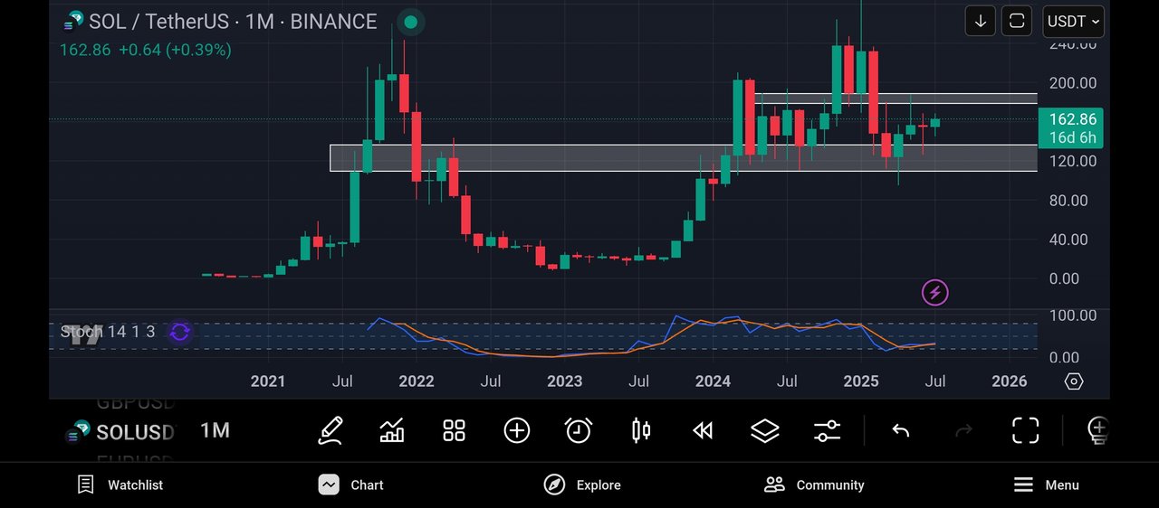Select the lower gray support zone rectangle
The image size is (1159, 508).
(684, 157)
